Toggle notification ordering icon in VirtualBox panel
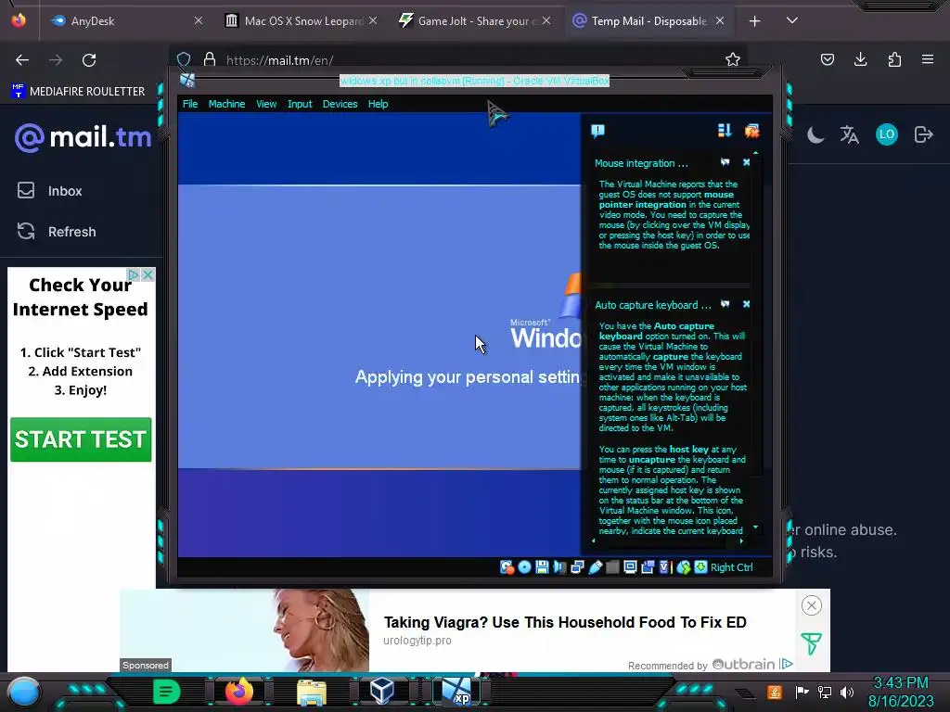 pyautogui.click(x=725, y=131)
